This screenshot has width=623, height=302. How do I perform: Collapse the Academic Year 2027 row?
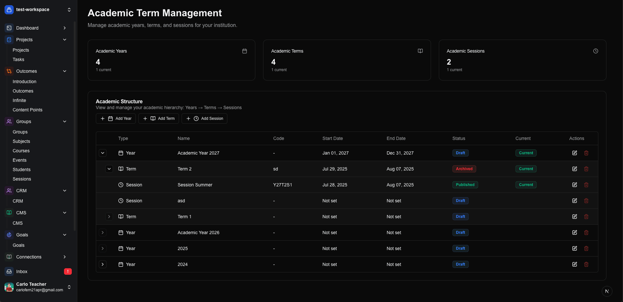click(x=103, y=153)
